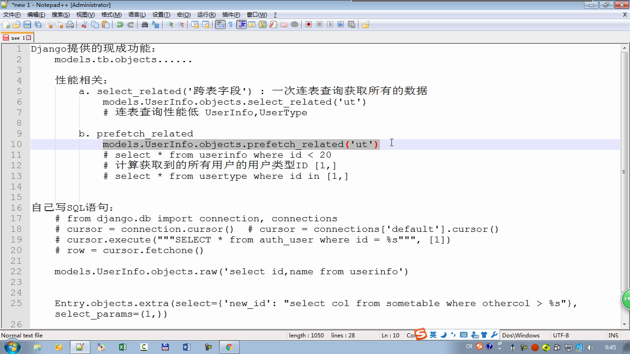
Task: Click the Synchronize Horizontal Scrolling icon
Action: (206, 24)
